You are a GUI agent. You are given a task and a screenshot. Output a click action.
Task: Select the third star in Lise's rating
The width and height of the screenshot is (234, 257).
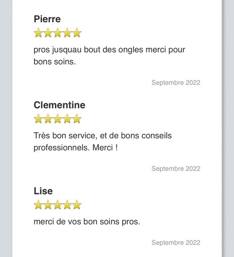pos(58,205)
